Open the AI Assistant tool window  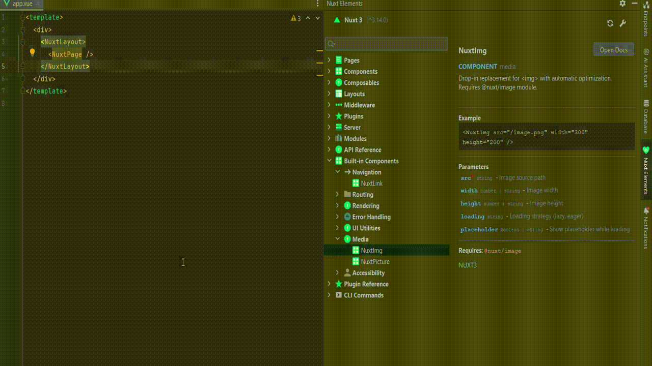(646, 68)
